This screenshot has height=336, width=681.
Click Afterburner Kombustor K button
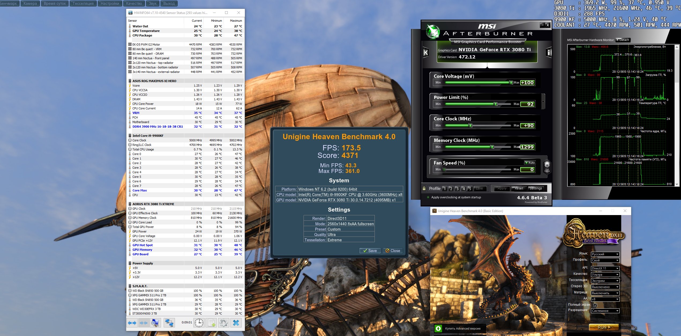coord(426,53)
